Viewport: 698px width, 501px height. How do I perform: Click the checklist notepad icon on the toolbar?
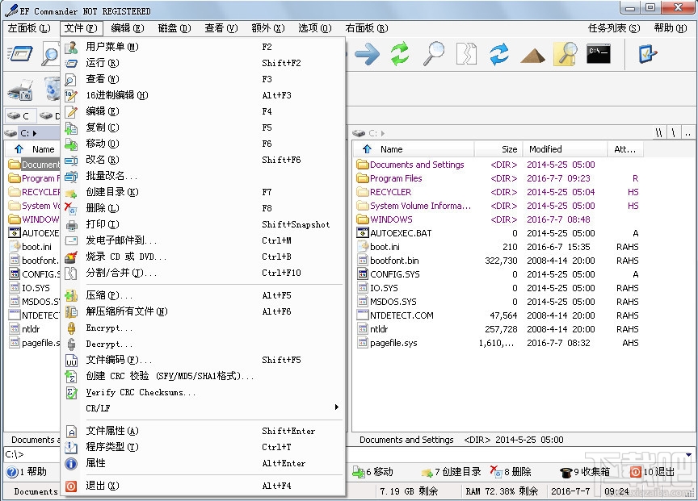click(x=645, y=55)
